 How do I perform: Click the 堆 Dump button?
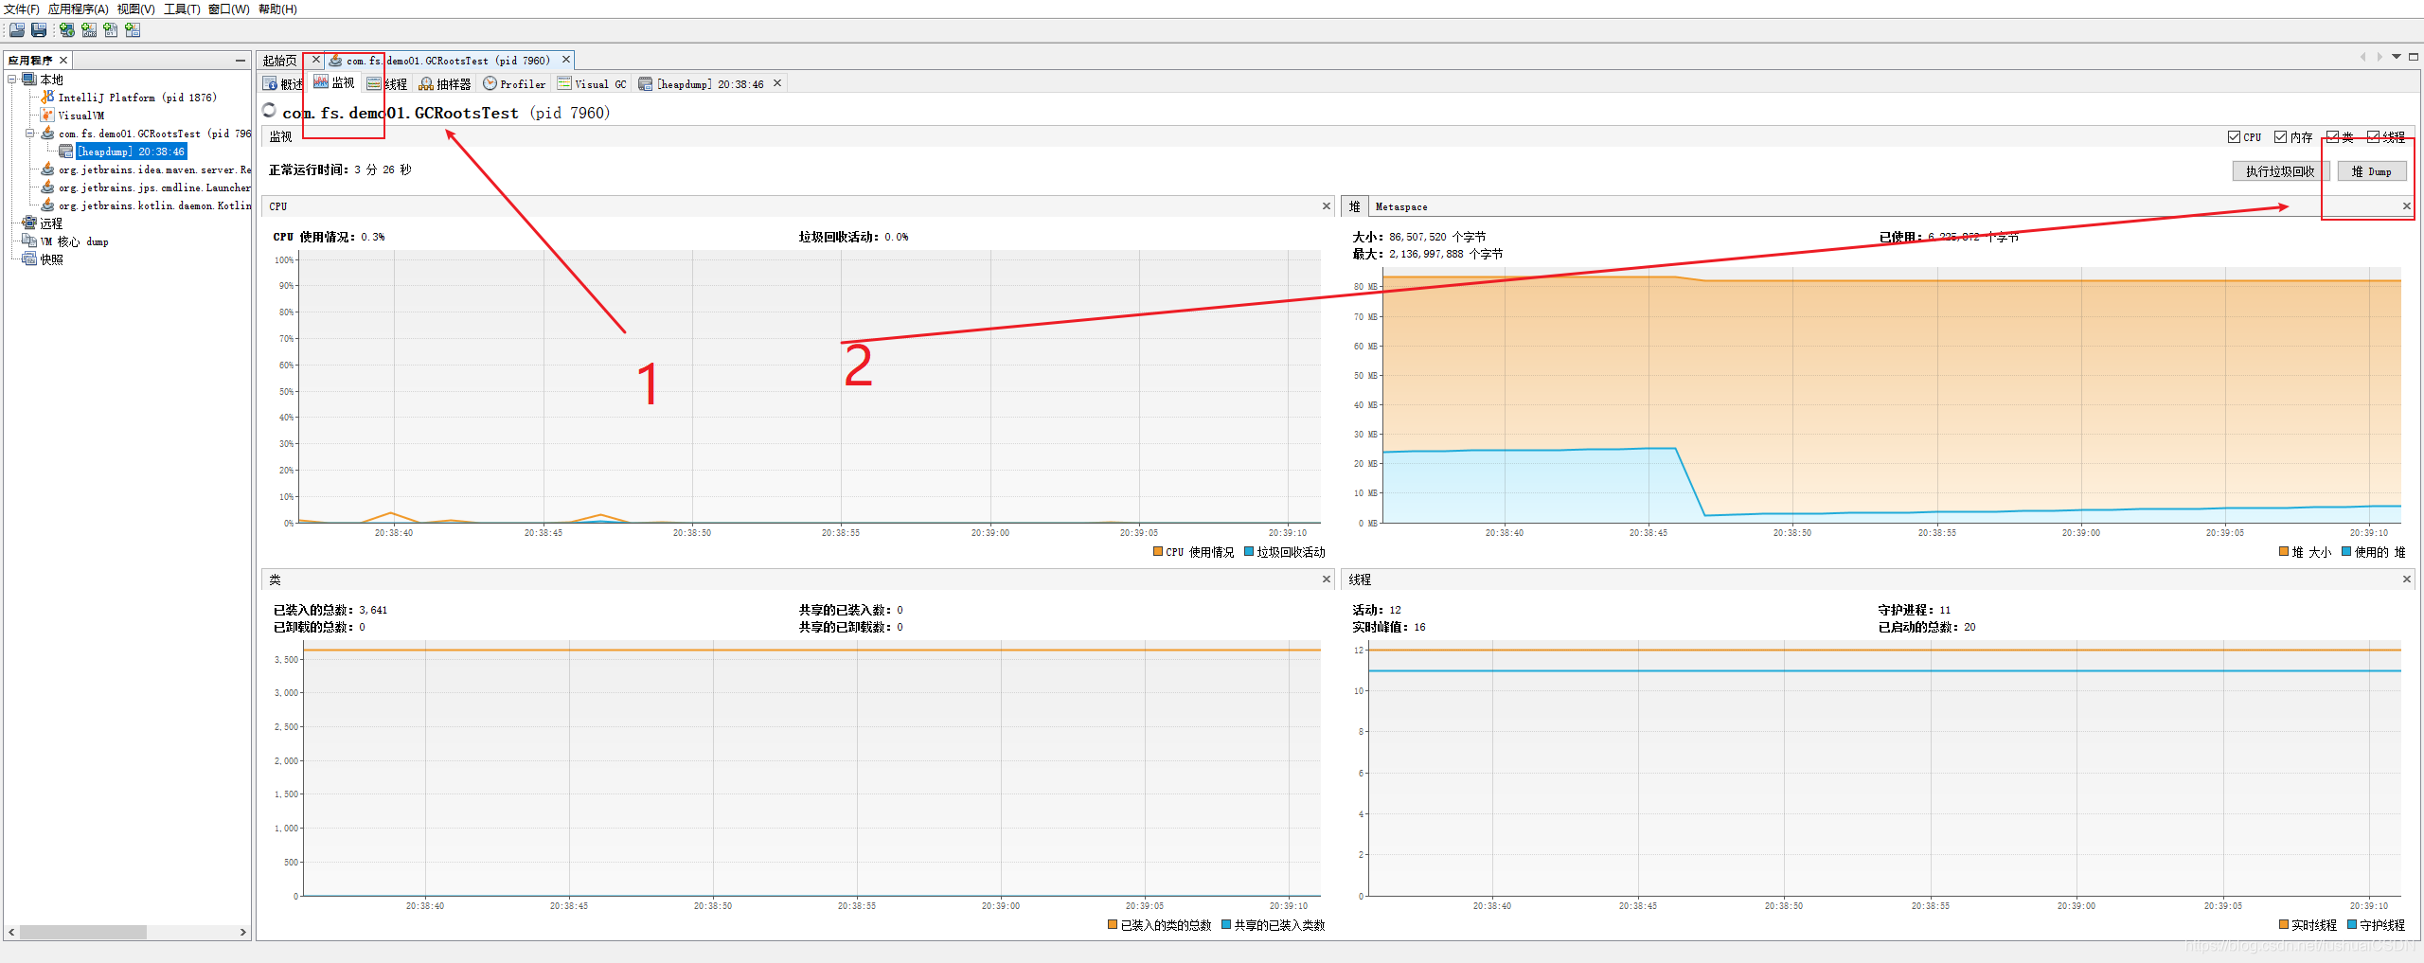pos(2371,171)
